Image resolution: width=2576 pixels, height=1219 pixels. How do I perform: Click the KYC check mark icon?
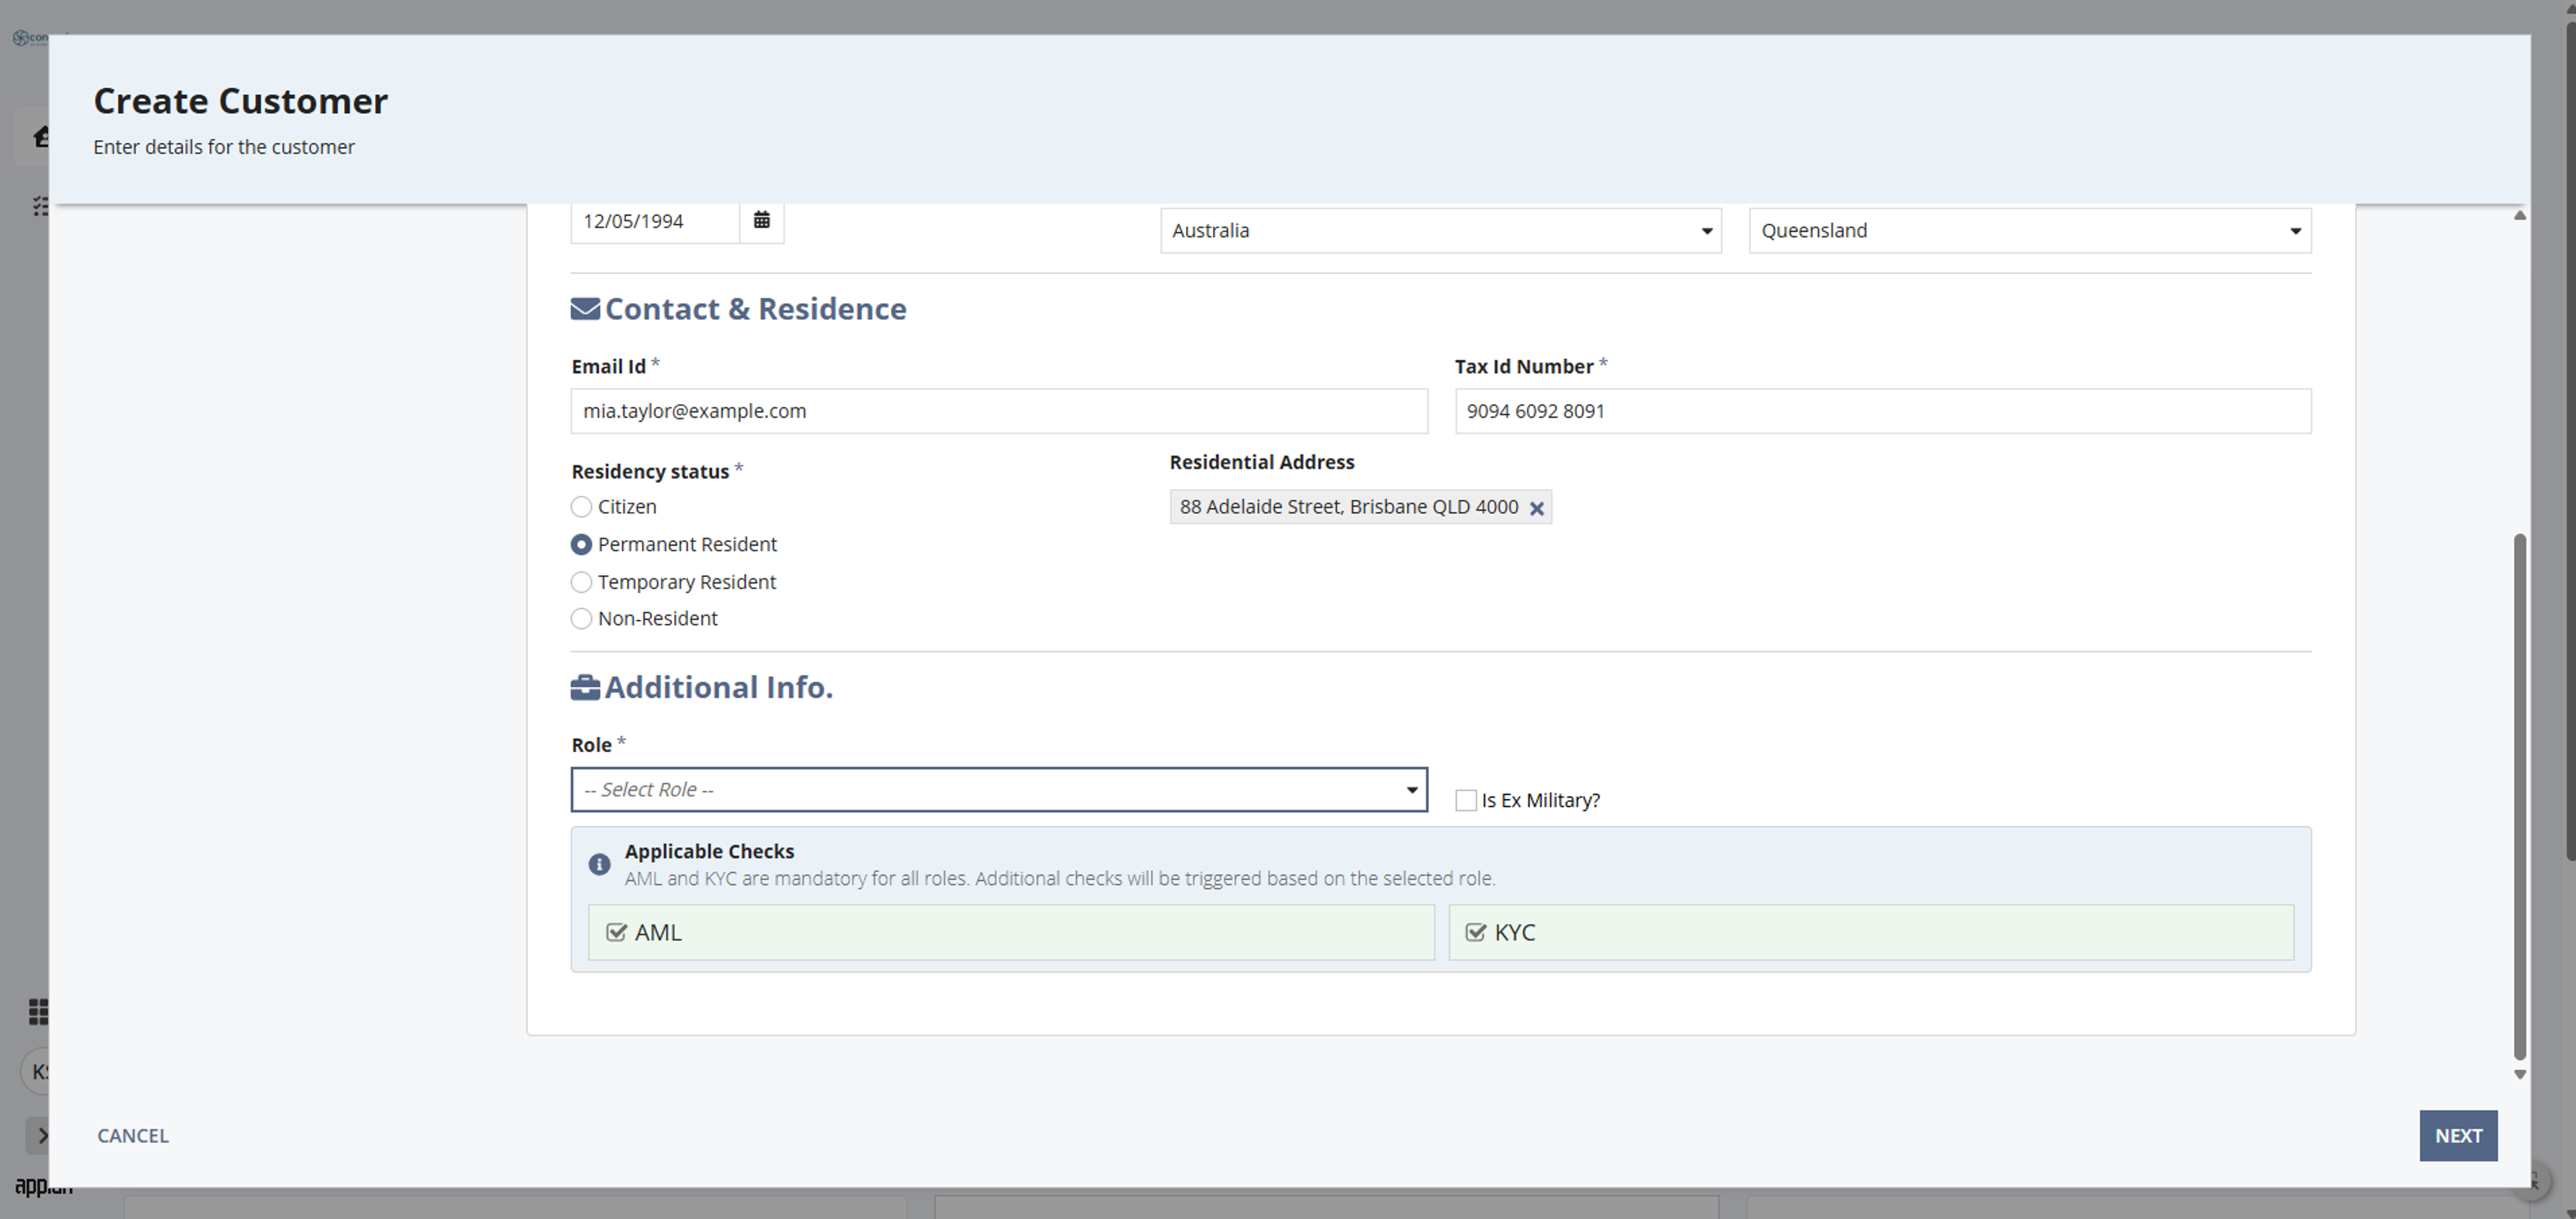(1475, 933)
